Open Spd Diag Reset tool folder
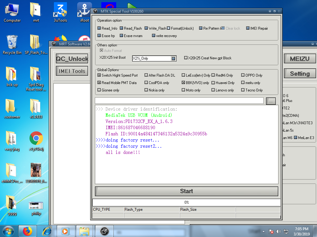The height and width of the screenshot is (237, 317). (36, 79)
